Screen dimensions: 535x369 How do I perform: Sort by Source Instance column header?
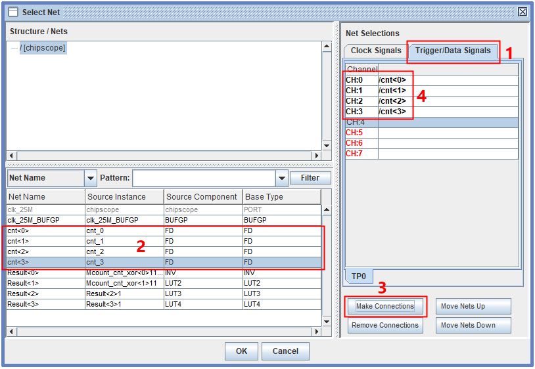click(x=124, y=197)
